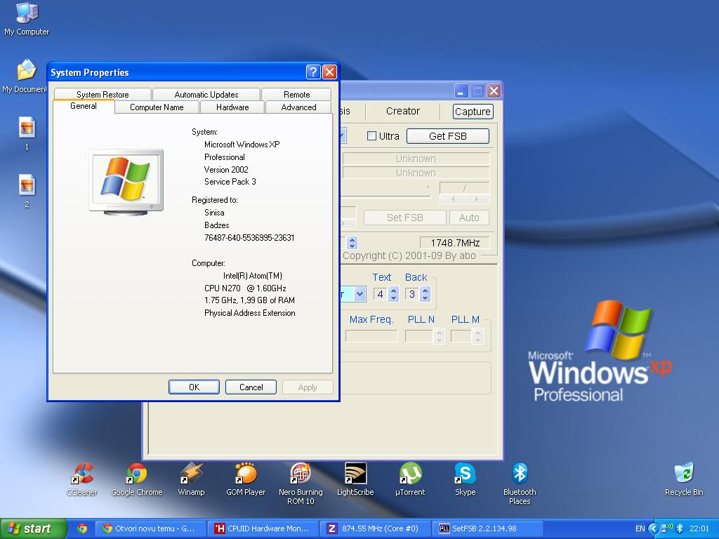Click Chrome quick launch icon in taskbar
This screenshot has height=539, width=719.
[x=82, y=528]
